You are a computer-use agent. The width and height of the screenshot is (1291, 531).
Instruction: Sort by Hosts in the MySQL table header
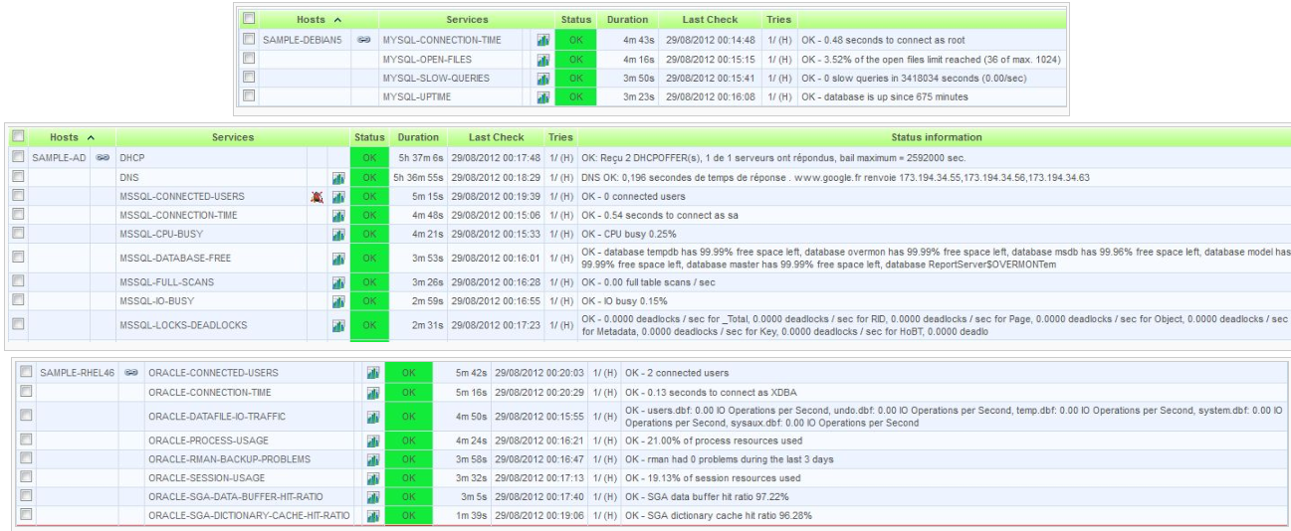click(318, 19)
